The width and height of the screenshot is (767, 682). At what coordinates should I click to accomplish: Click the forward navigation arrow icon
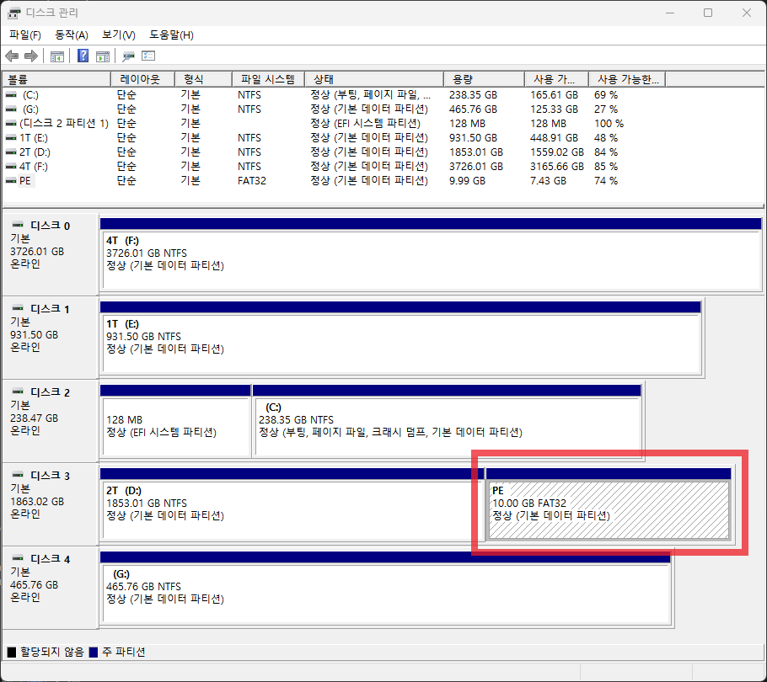30,56
